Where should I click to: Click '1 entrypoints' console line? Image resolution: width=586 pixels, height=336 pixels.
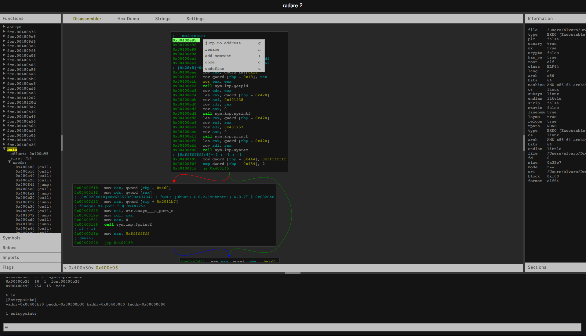point(21,313)
